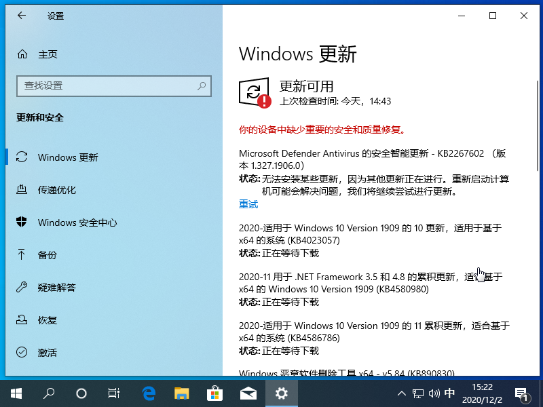The image size is (543, 407).
Task: Open 恢复 section label
Action: coord(48,320)
